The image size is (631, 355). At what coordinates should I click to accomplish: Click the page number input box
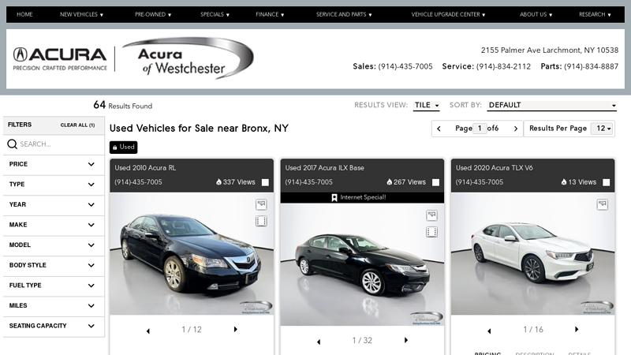[x=480, y=129]
